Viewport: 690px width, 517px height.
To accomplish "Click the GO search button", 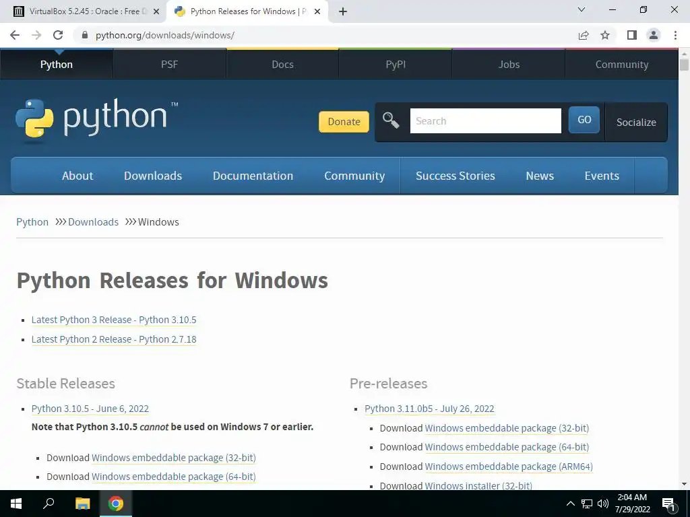I will coord(584,120).
